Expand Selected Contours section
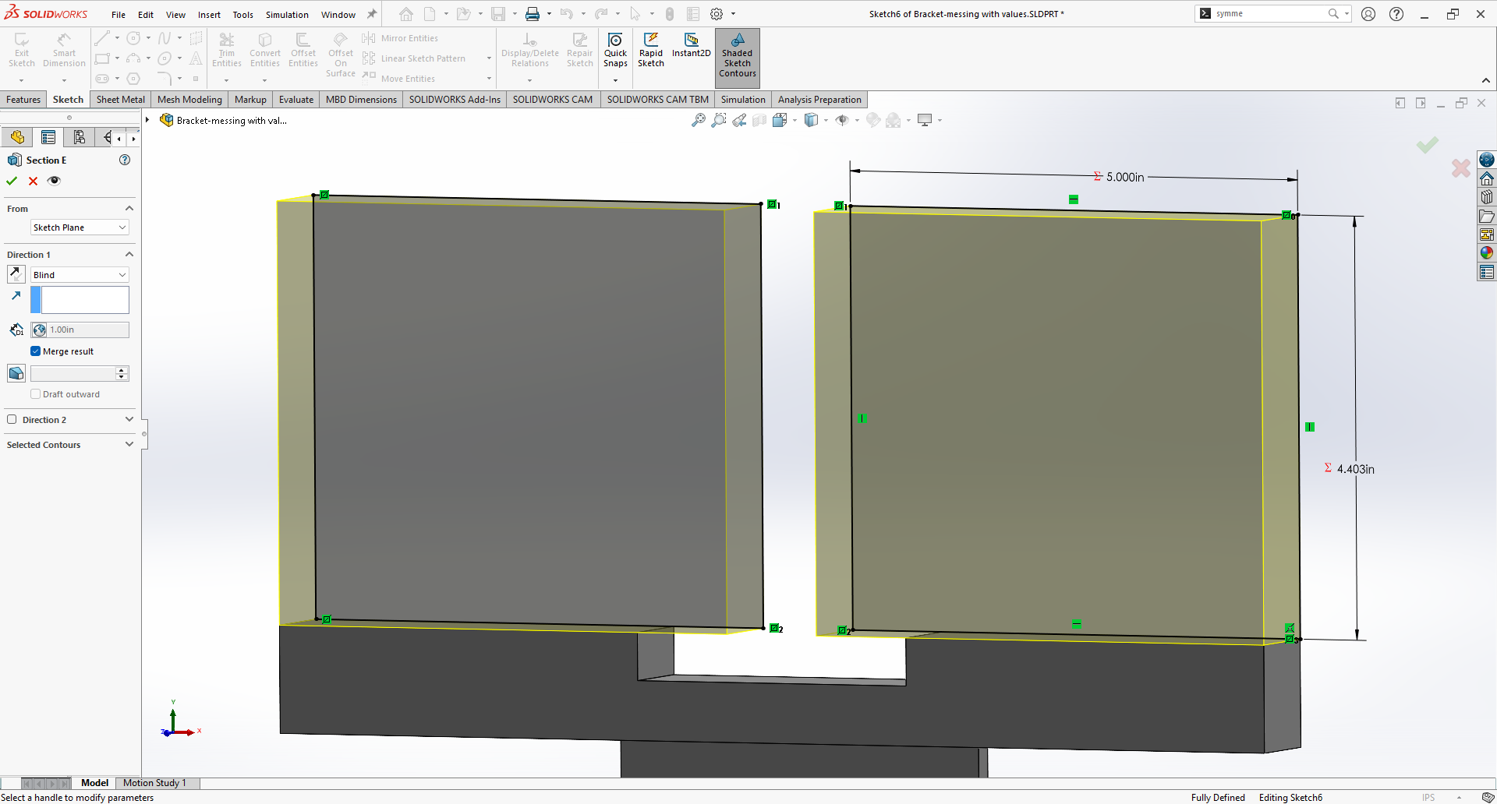 129,445
